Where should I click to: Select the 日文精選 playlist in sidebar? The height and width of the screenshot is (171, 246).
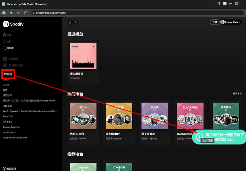pos(7,74)
